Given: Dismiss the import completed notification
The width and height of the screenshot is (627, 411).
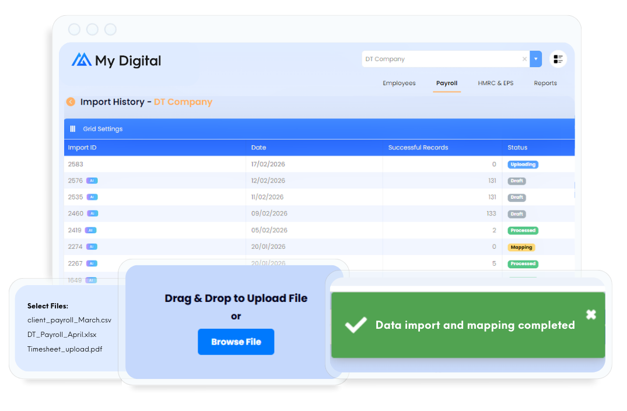Looking at the screenshot, I should coord(591,315).
